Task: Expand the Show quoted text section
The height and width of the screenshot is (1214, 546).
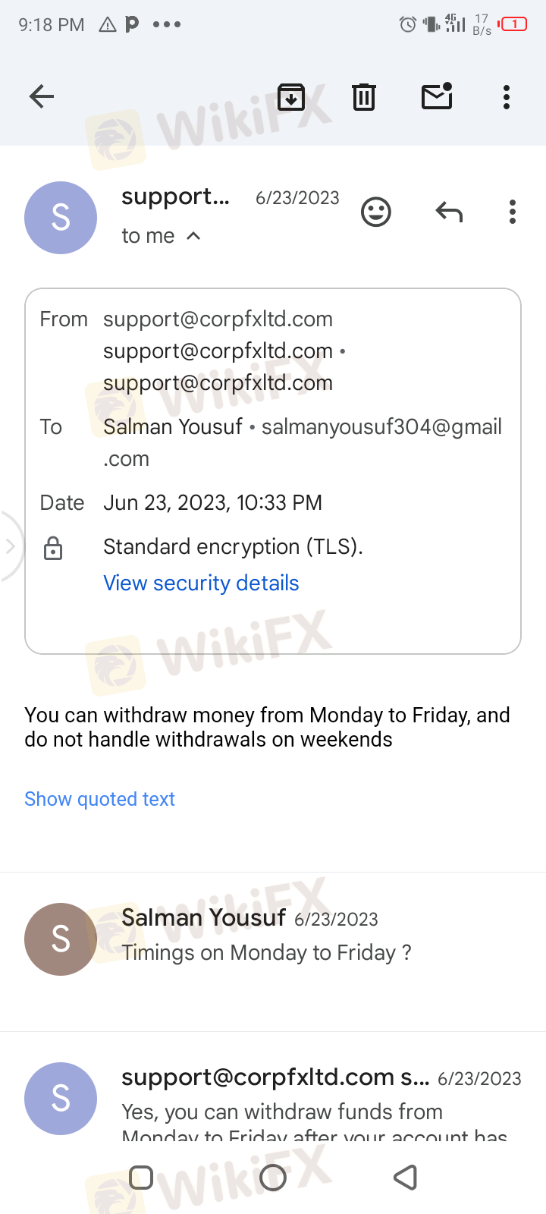Action: click(99, 799)
